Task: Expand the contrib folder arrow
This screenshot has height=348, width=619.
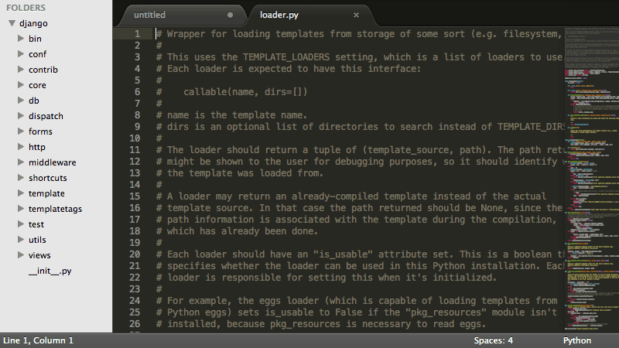Action: click(x=21, y=70)
